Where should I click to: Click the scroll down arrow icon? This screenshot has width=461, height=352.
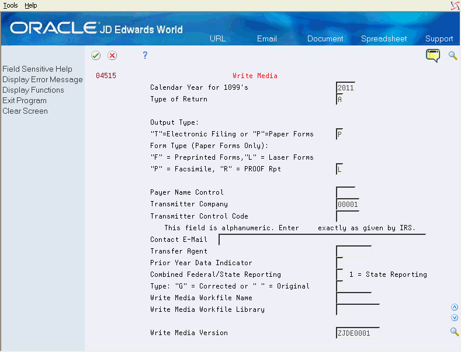(455, 318)
